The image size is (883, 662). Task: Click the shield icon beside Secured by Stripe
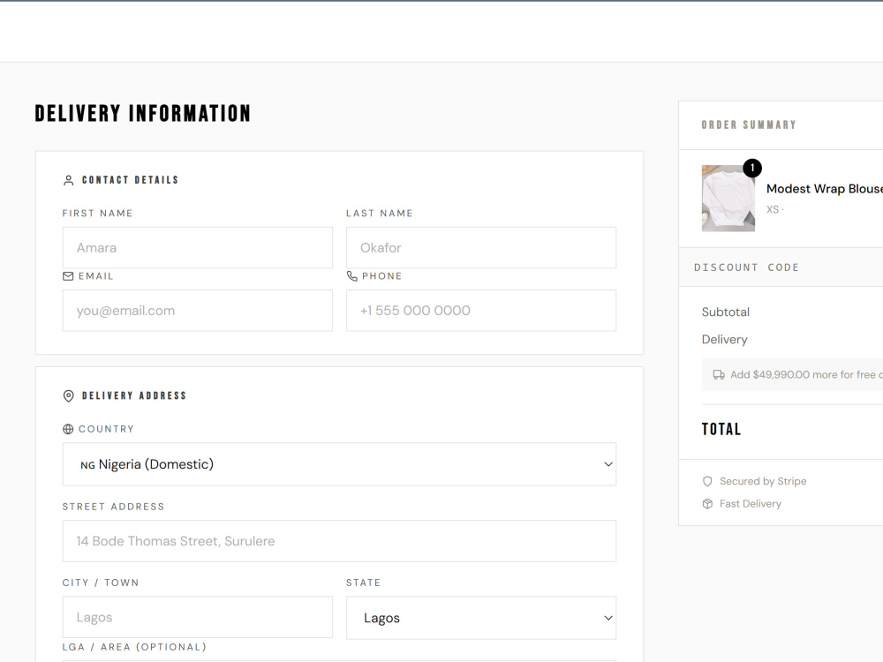[707, 481]
